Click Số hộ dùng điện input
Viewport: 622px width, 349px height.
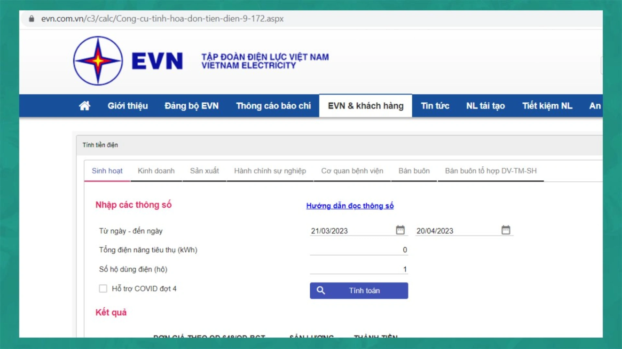tap(359, 269)
